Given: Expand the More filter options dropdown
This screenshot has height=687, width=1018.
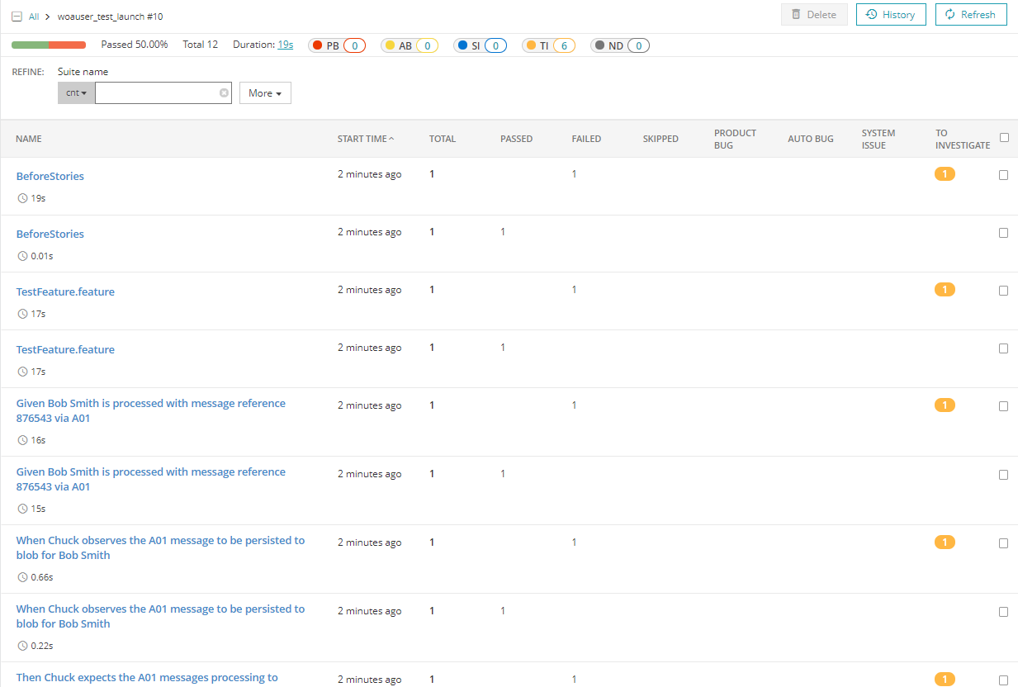Looking at the screenshot, I should pyautogui.click(x=264, y=92).
